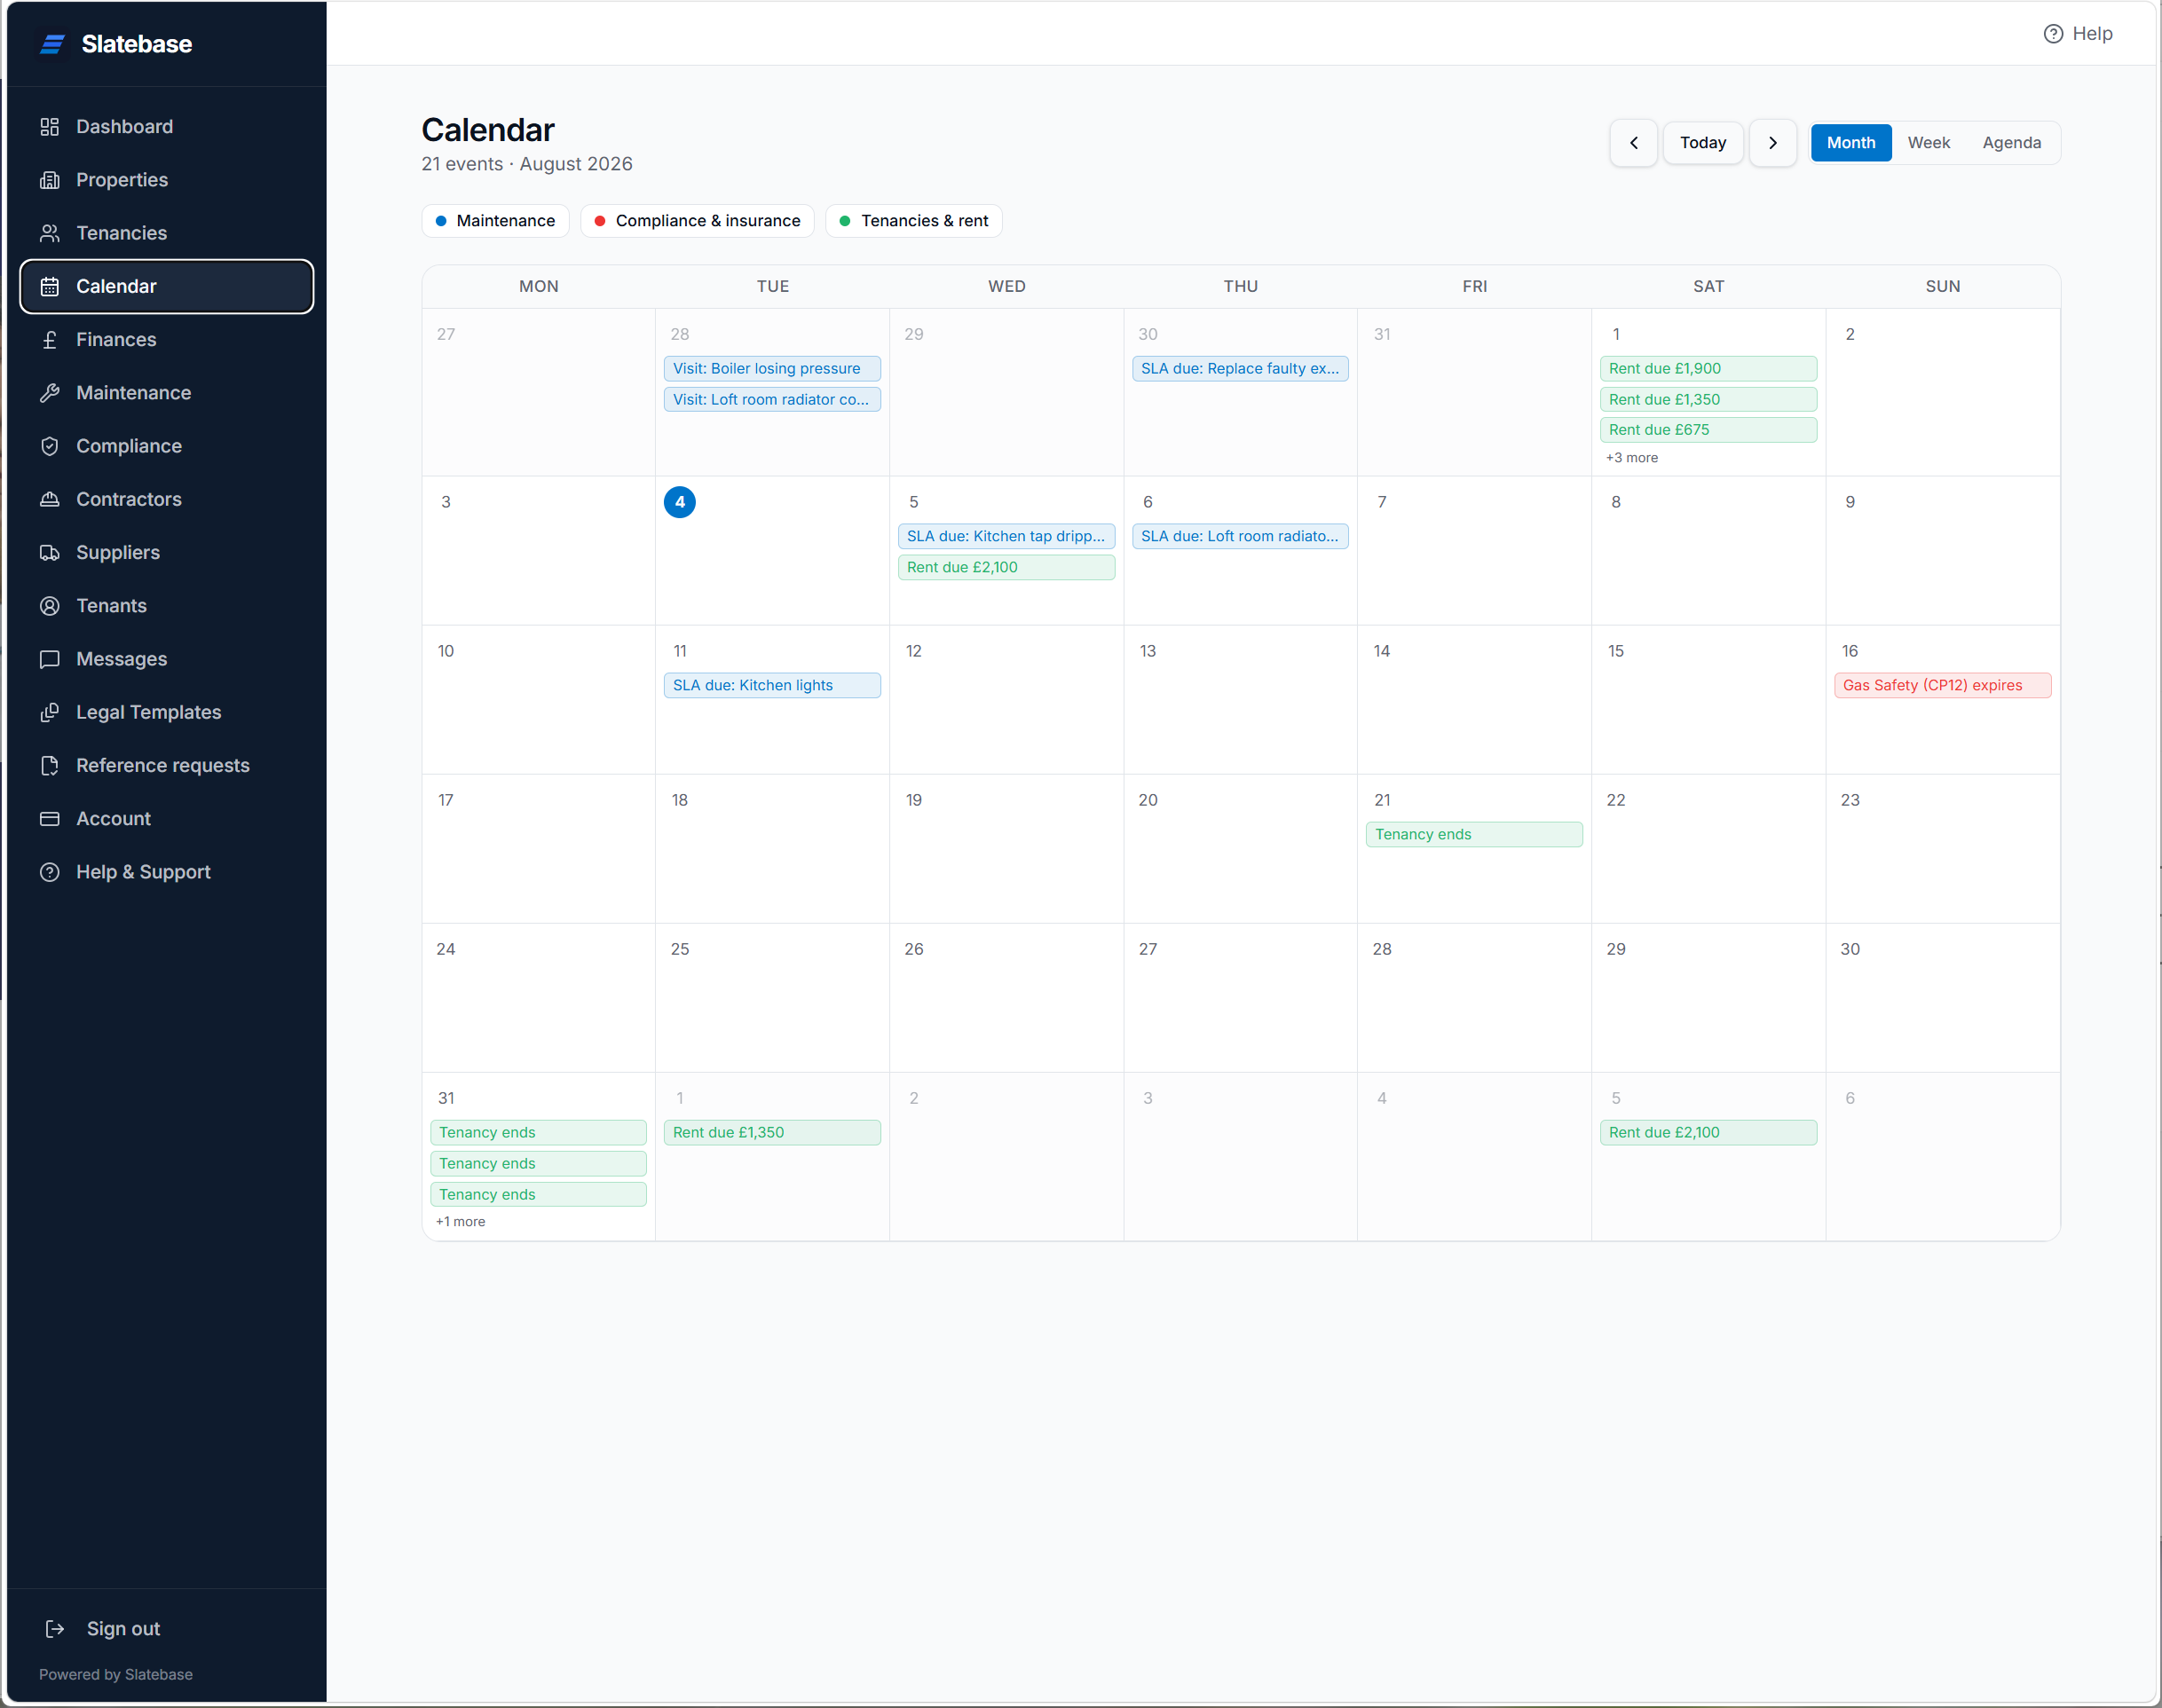Screen dimensions: 2162x1708
Task: Toggle the Tenancies & rent filter
Action: 914,221
